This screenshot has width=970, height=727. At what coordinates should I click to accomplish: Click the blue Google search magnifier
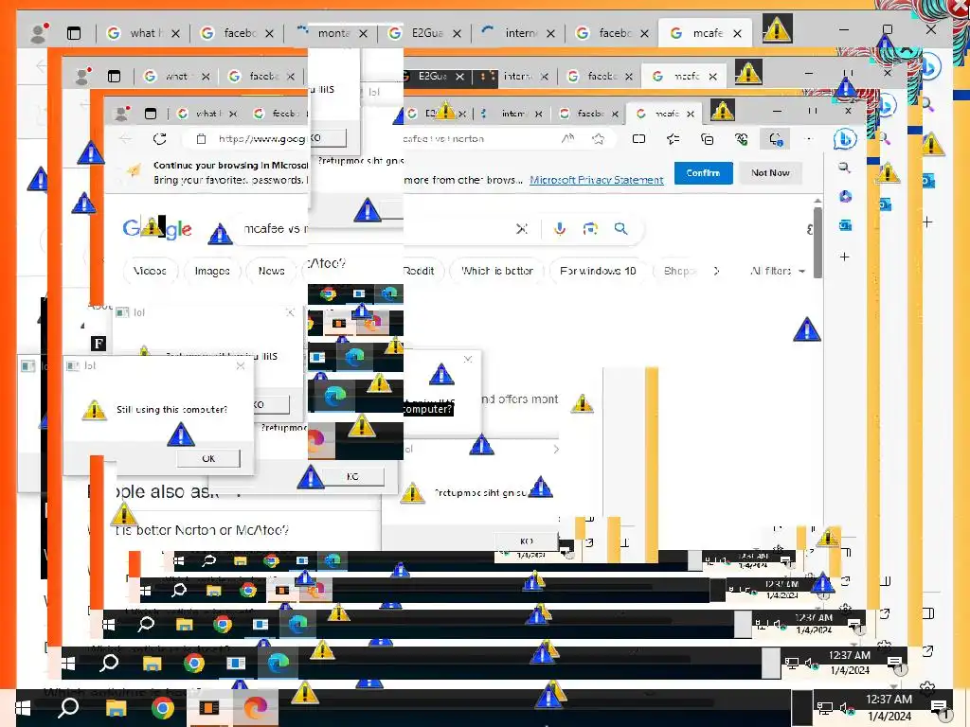tap(620, 229)
